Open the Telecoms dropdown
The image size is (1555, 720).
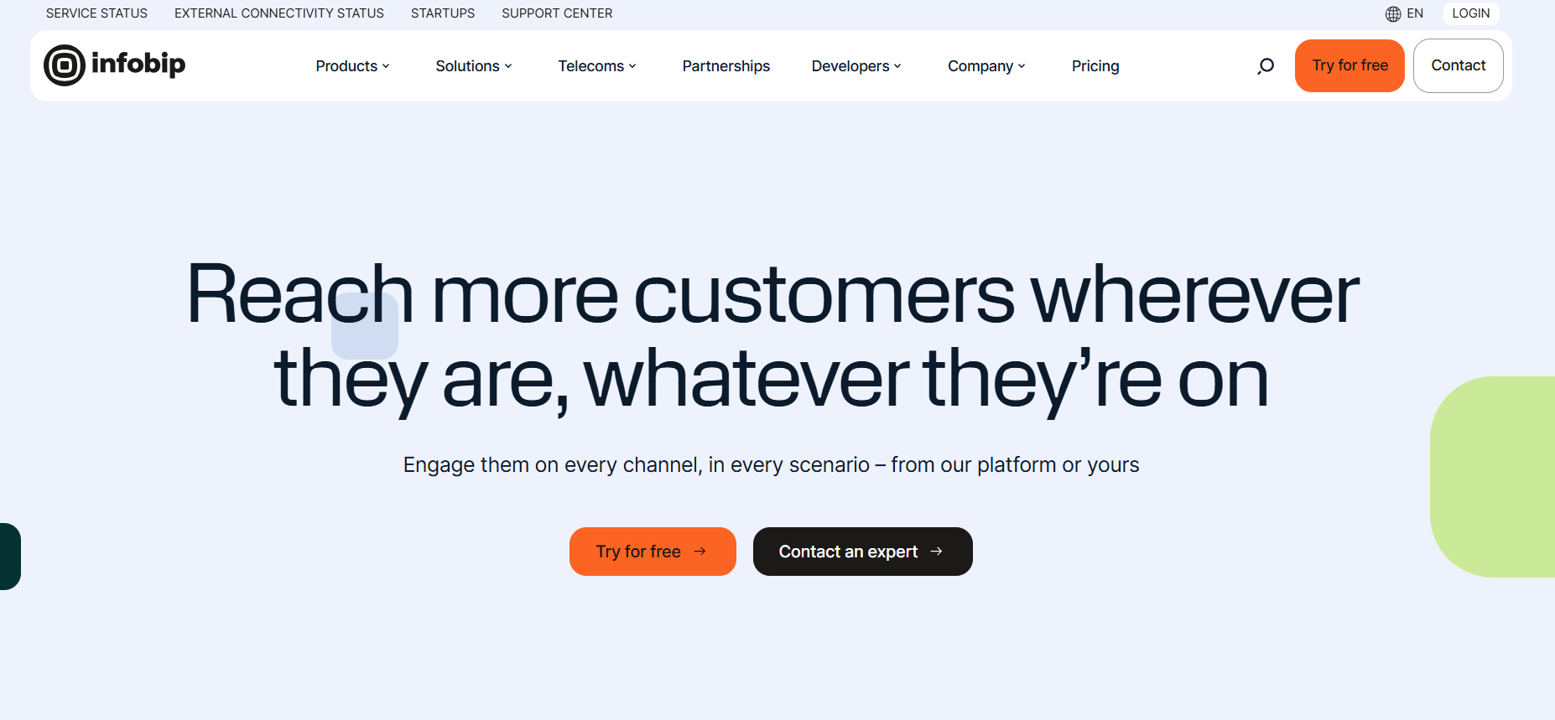pos(597,66)
